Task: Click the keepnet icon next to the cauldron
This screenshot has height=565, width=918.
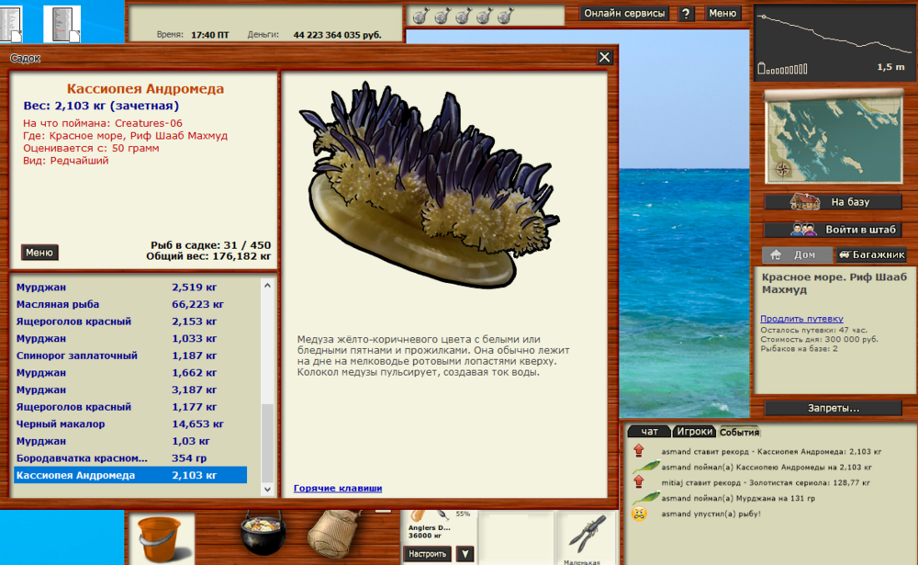Action: click(x=330, y=536)
